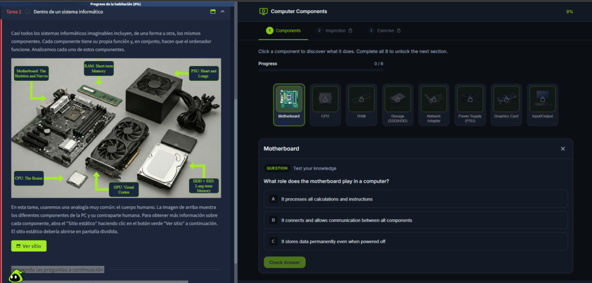Viewport: 592px width, 283px height.
Task: Select the Network Adapter component card
Action: click(434, 104)
